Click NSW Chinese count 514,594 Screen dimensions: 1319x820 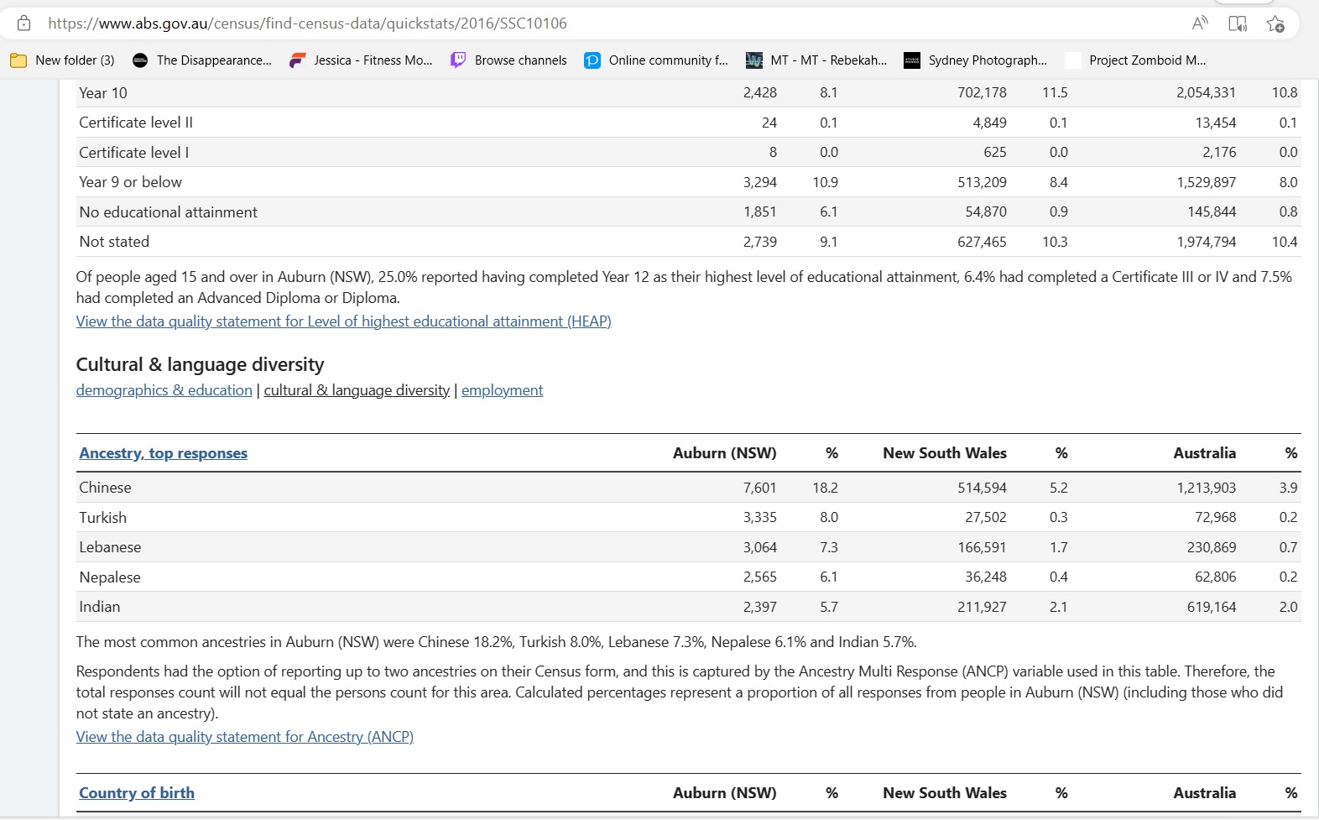click(982, 488)
